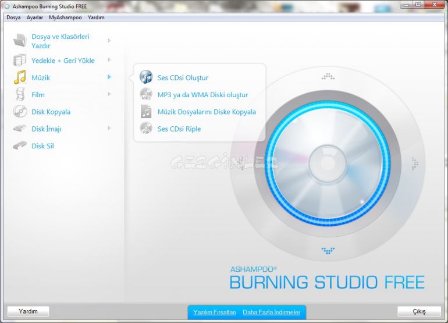Select the Müzik label

[x=41, y=78]
